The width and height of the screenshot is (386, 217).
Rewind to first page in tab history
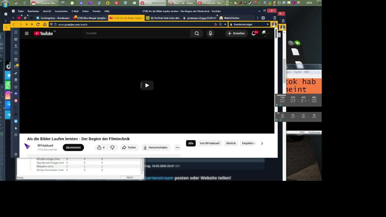pos(27,24)
